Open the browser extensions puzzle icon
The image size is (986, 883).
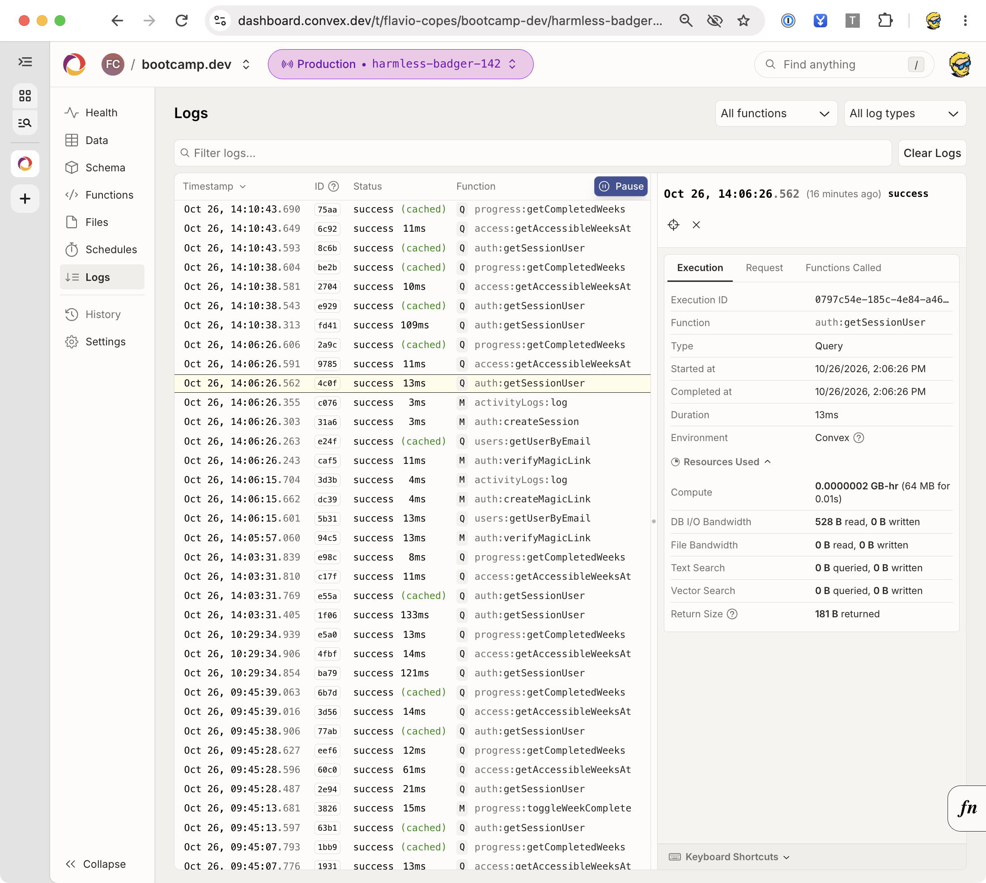point(885,21)
